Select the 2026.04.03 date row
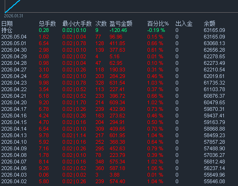 [14, 175]
